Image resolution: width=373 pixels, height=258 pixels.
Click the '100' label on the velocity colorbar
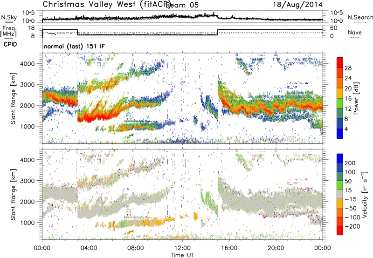click(350, 172)
